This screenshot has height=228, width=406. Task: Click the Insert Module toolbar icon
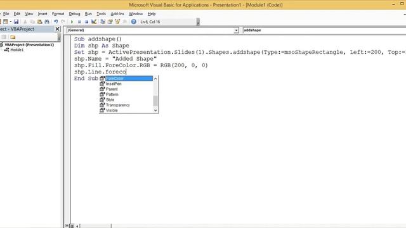(x=5, y=22)
